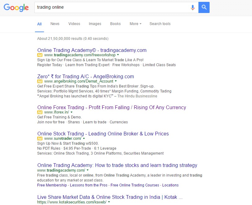The image size is (252, 205).
Task: Switch to the Videos tab
Action: (x=74, y=24)
